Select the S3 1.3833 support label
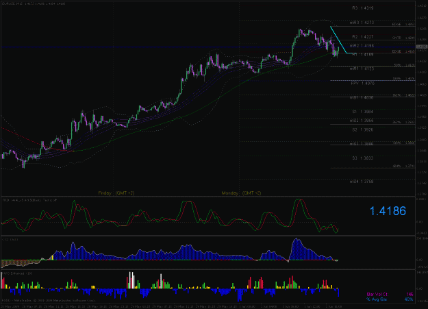 [362, 158]
